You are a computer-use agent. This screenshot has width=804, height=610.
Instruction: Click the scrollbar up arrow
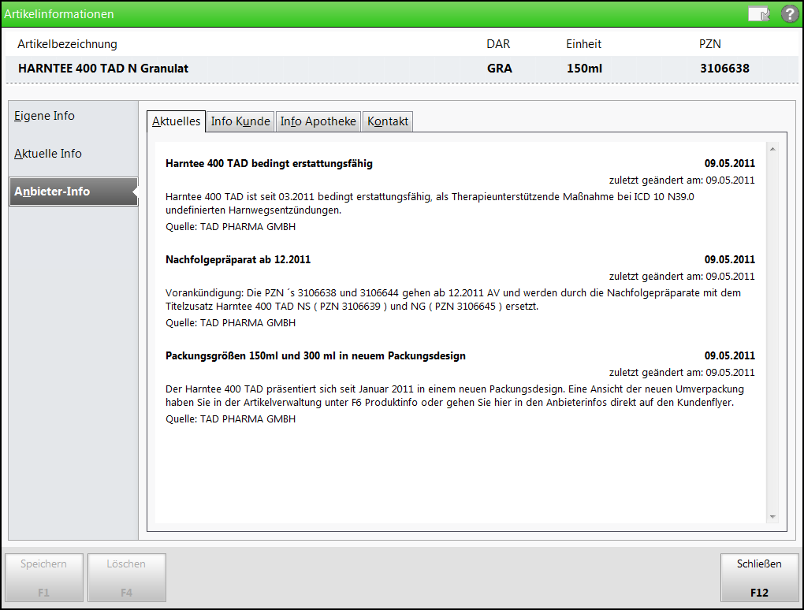(772, 148)
